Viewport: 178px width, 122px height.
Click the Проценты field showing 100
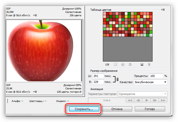pyautogui.click(x=156, y=76)
